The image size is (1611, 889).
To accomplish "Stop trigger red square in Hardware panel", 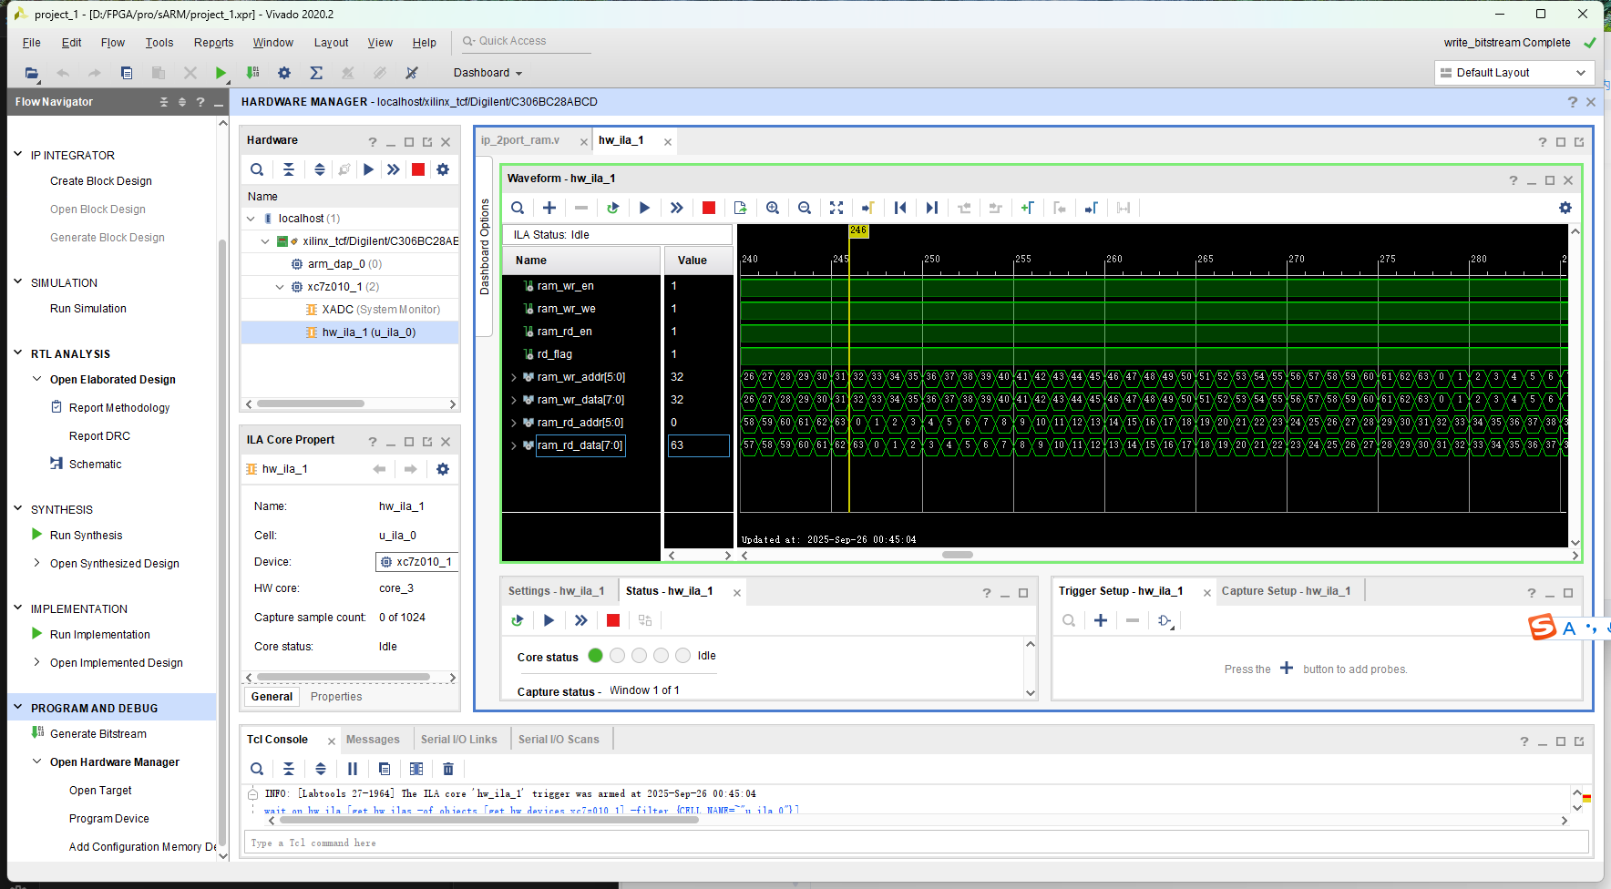I will pos(418,169).
